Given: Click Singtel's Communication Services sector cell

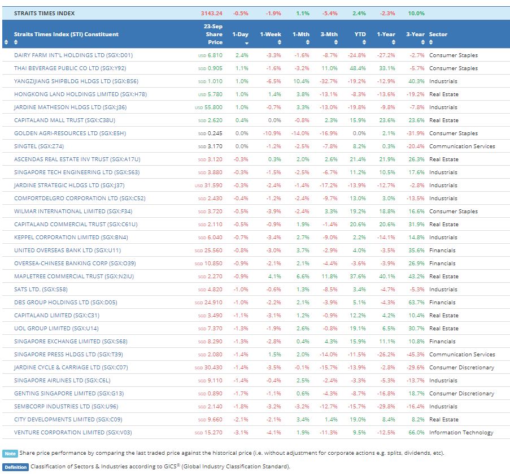Looking at the screenshot, I should pyautogui.click(x=462, y=146).
